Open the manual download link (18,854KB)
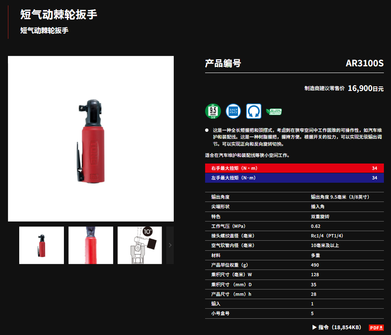Screen dimensions: 391x335 (x=340, y=327)
